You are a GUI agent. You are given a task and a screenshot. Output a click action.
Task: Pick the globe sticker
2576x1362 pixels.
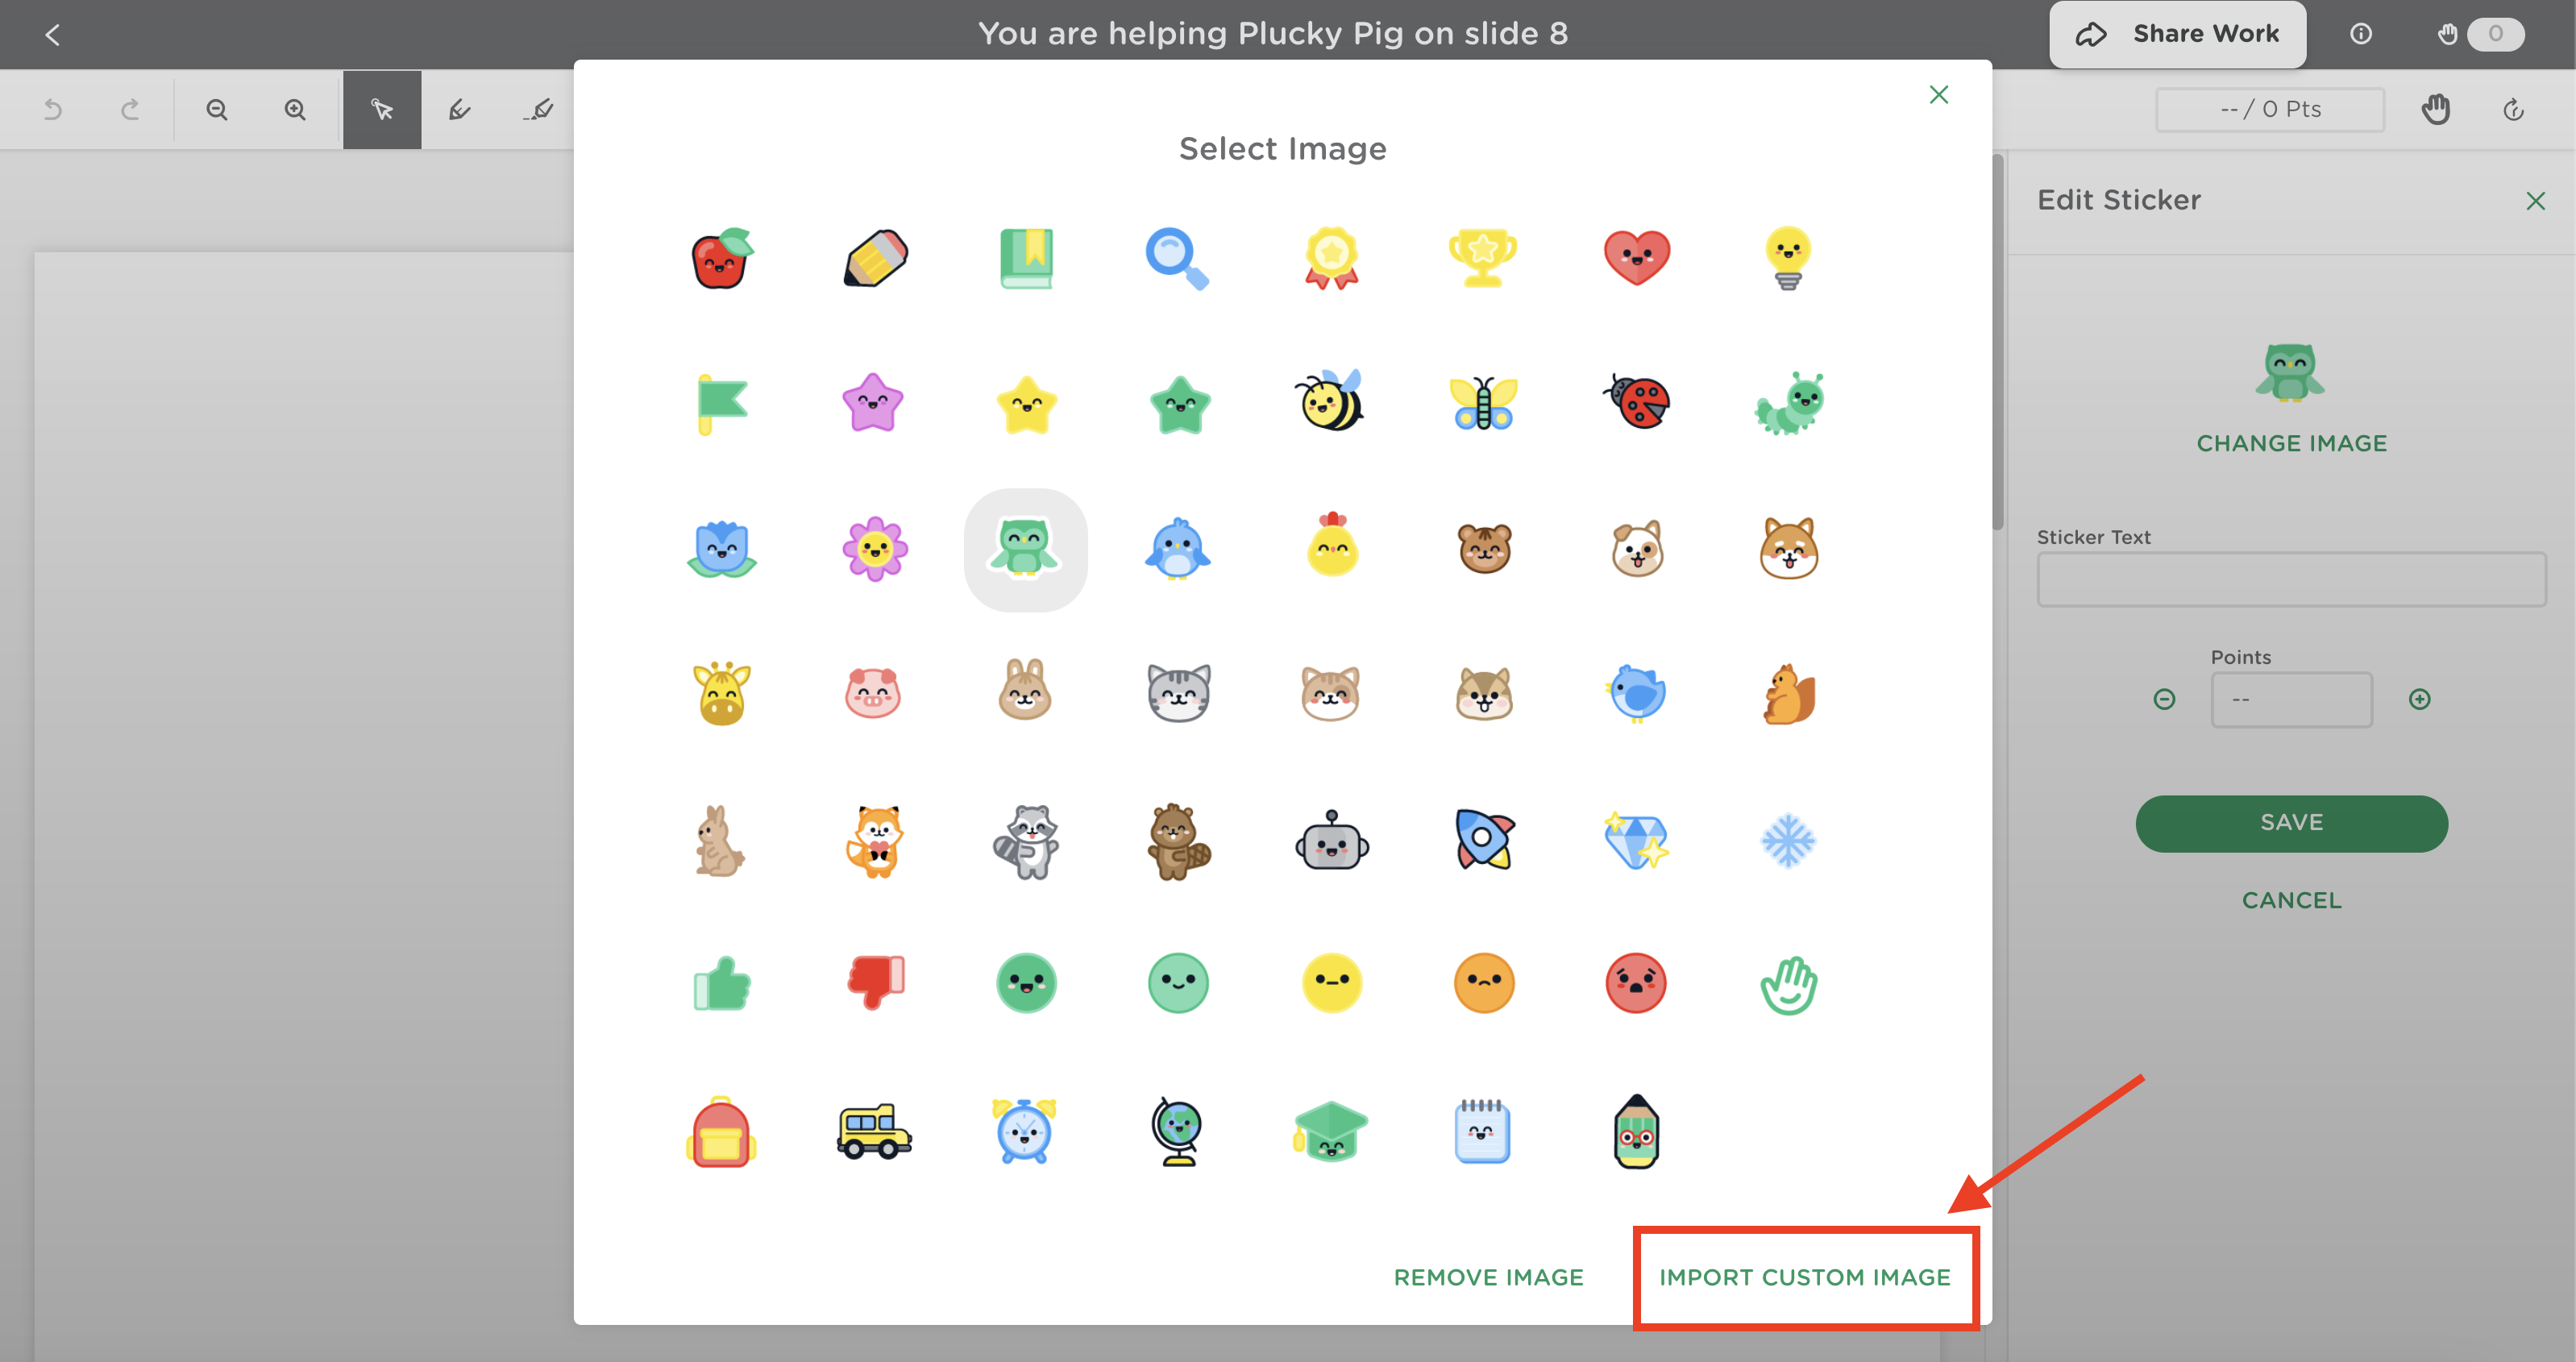pos(1177,1131)
